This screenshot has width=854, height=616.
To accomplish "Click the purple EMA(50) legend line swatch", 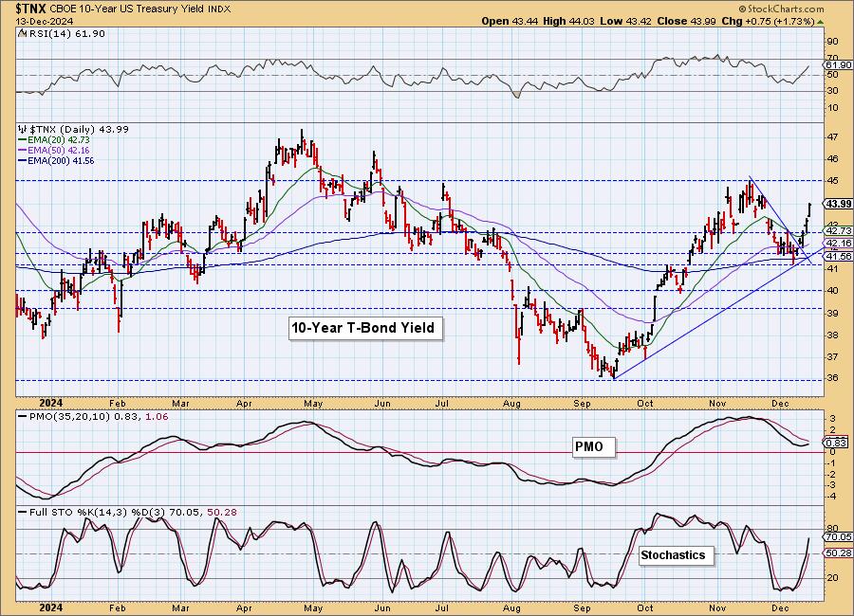I will (x=23, y=151).
